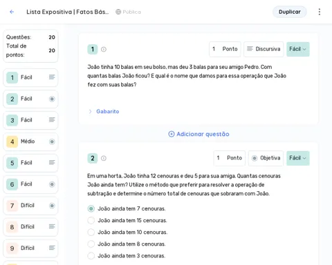Go back using the blue arrow

coord(12,12)
